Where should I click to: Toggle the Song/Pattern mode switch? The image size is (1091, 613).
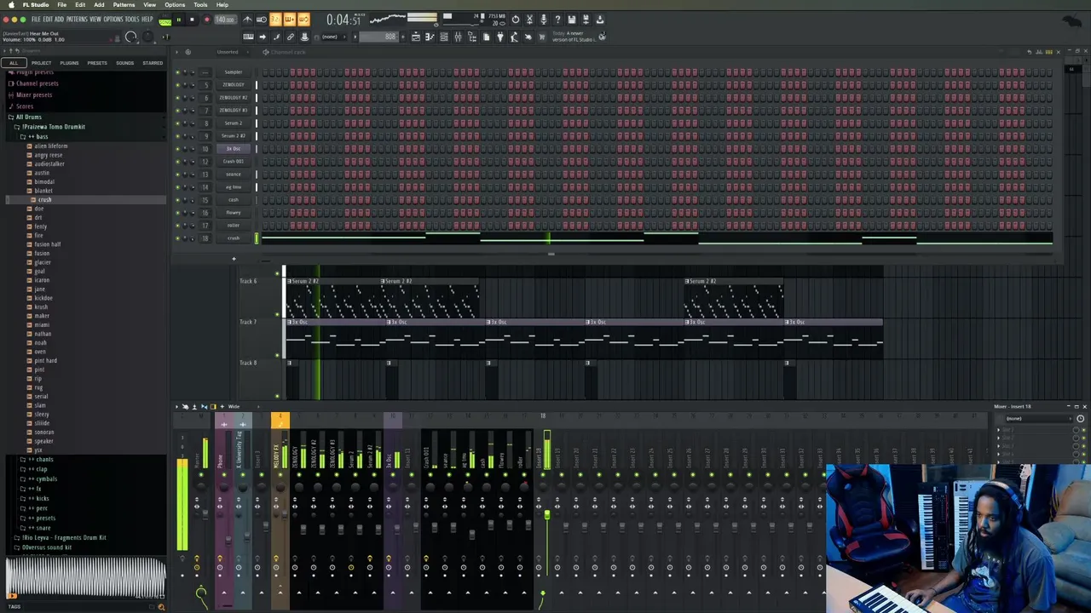pos(165,20)
